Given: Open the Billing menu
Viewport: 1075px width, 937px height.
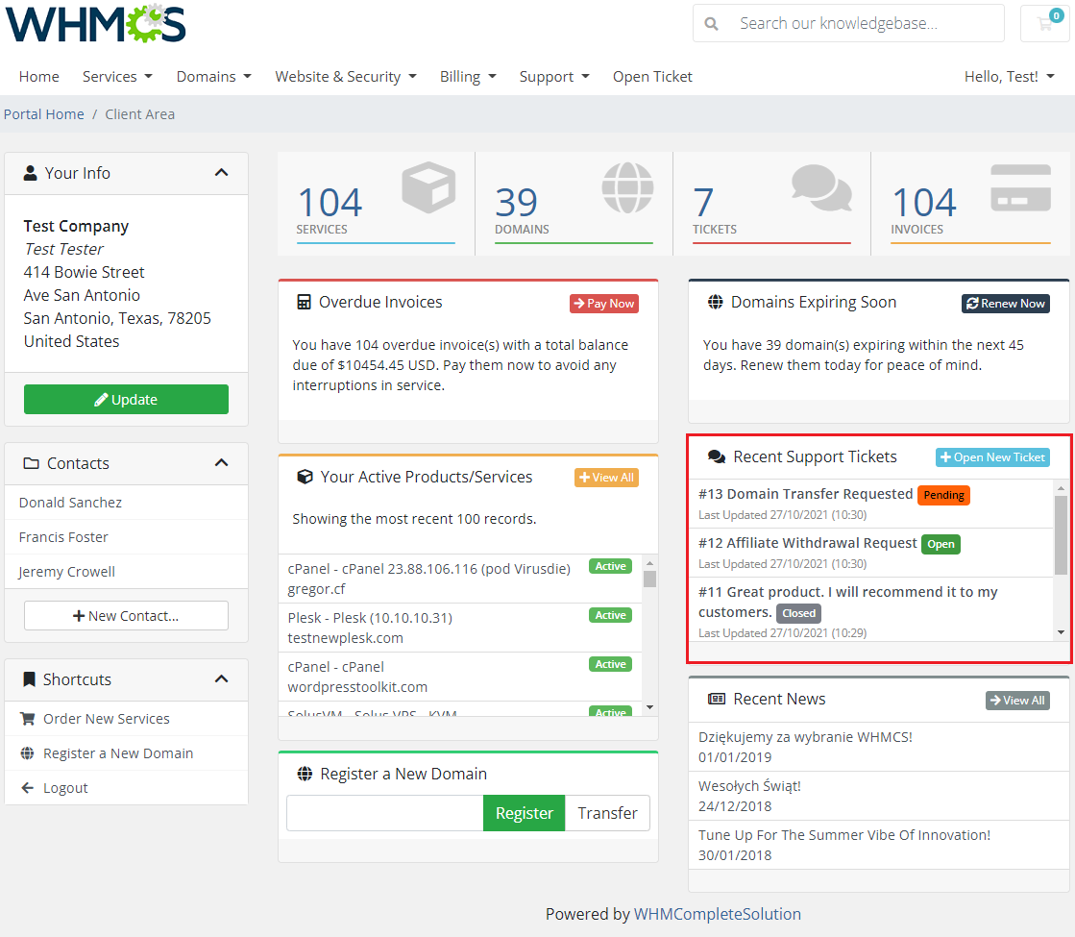Looking at the screenshot, I should tap(468, 77).
